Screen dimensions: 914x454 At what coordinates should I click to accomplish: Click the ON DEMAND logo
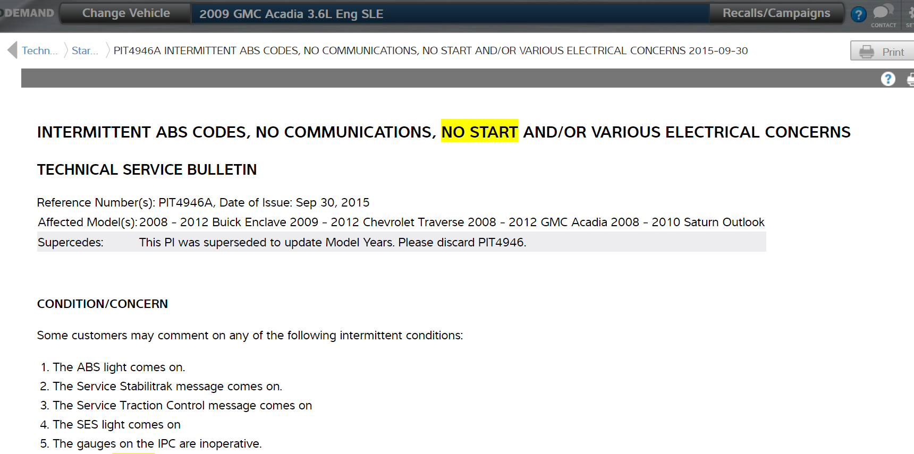pos(27,13)
